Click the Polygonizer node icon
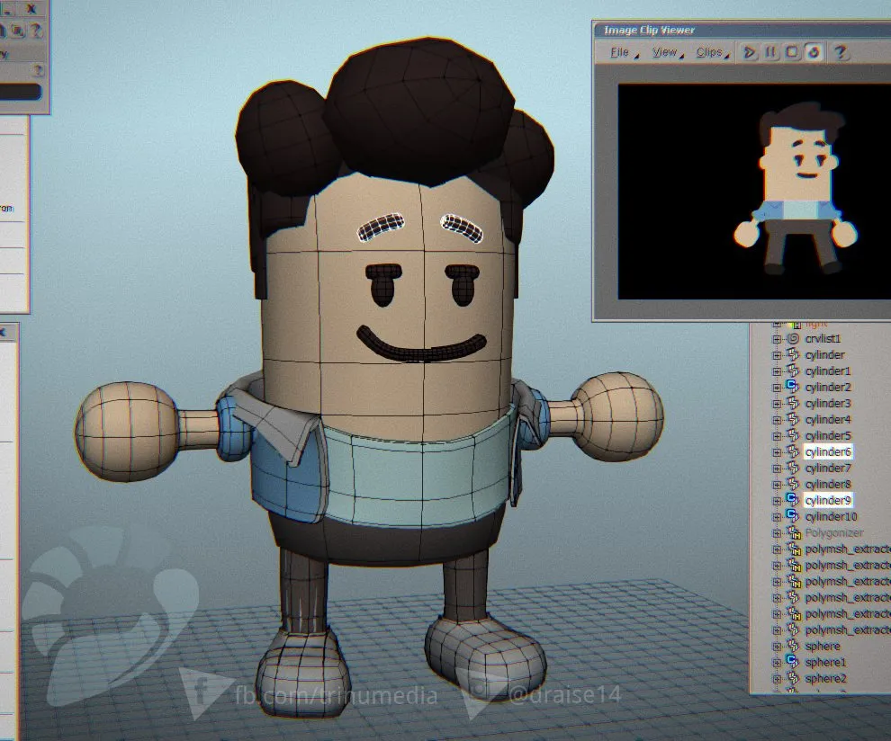The image size is (891, 741). [x=793, y=532]
